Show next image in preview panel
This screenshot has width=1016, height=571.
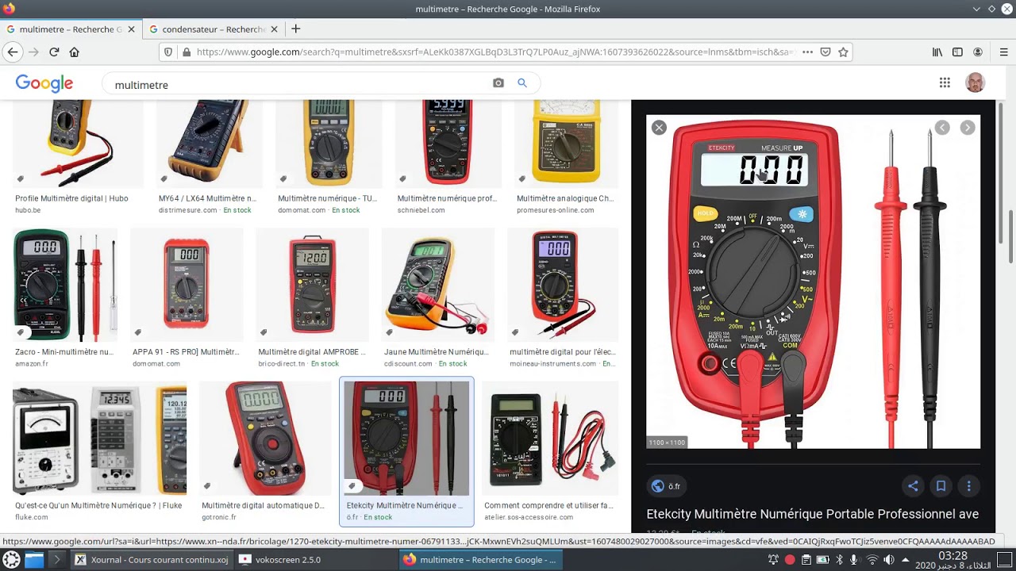[x=968, y=128]
